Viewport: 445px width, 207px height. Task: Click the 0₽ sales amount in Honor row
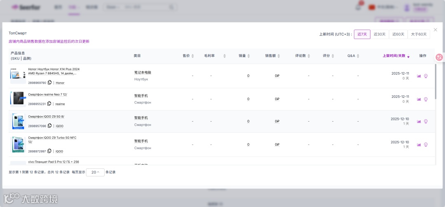click(277, 76)
